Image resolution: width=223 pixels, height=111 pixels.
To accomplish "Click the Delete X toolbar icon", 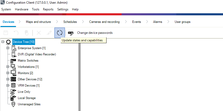I will click(x=39, y=33).
